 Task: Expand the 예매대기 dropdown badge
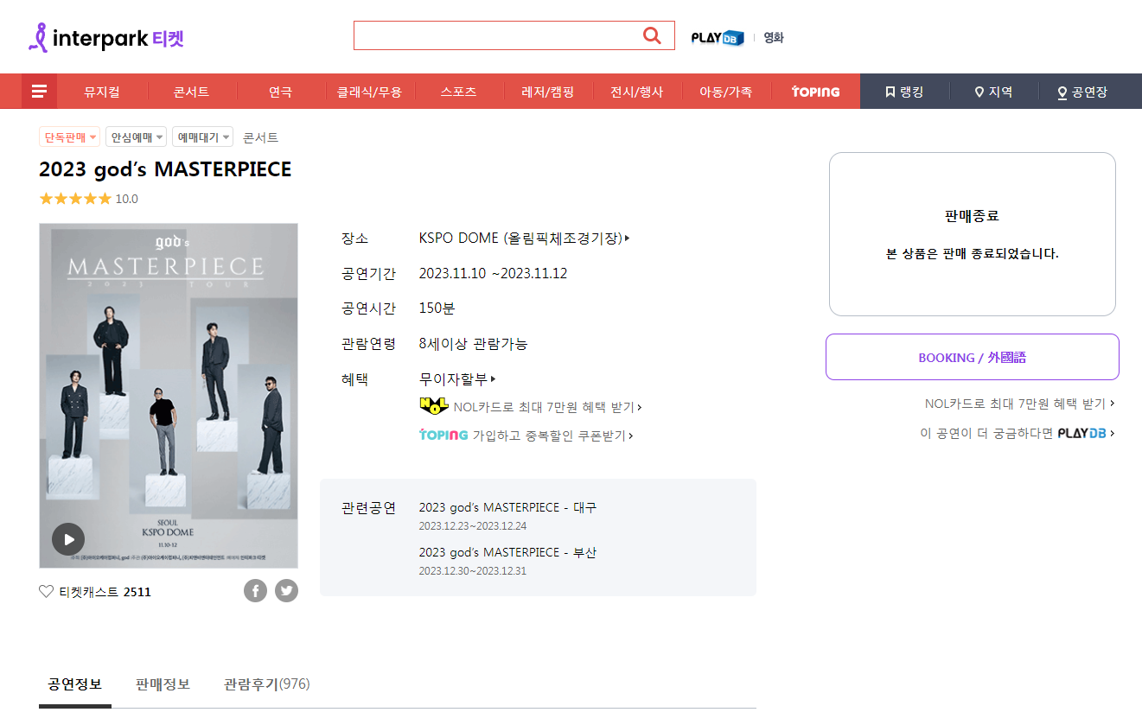[x=202, y=137]
